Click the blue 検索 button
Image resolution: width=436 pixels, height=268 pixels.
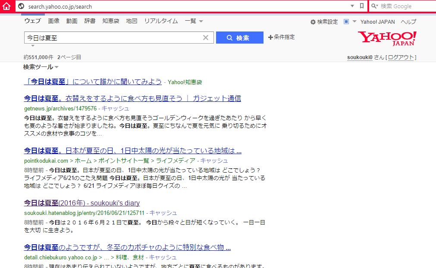240,38
